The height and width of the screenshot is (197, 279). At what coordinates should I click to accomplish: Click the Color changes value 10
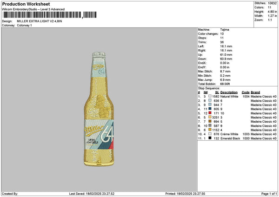coord(222,34)
